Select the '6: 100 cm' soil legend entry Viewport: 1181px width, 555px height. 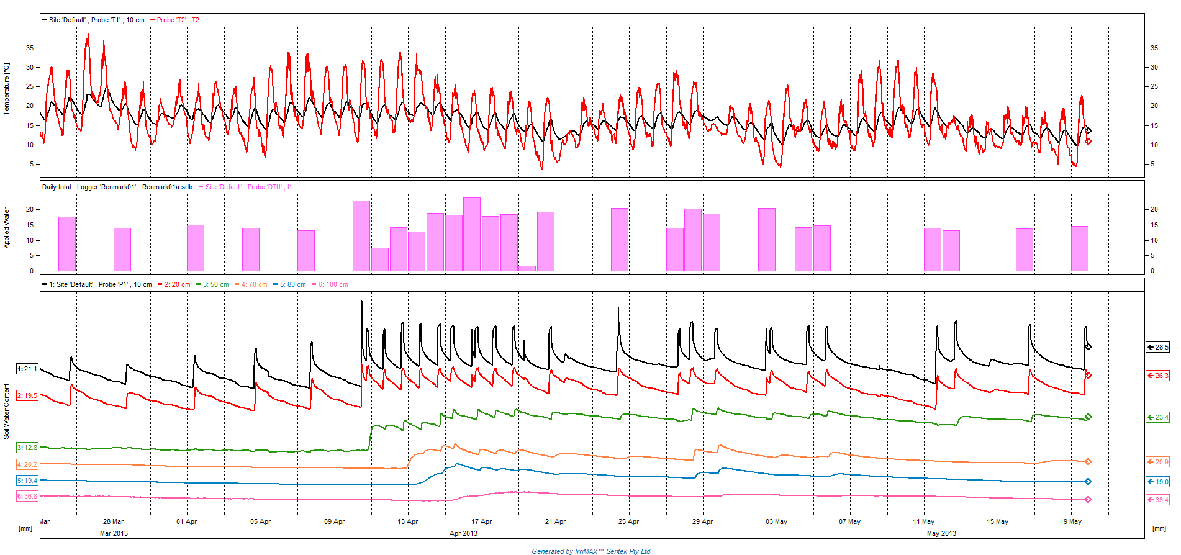(x=332, y=284)
